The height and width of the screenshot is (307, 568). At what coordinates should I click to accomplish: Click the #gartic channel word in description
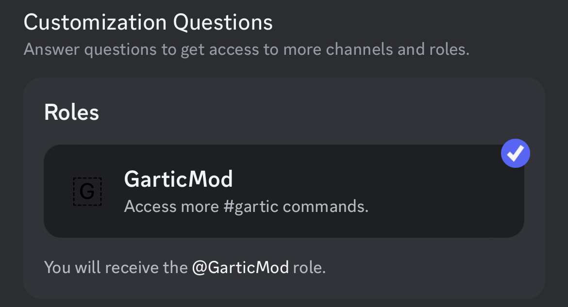(251, 207)
